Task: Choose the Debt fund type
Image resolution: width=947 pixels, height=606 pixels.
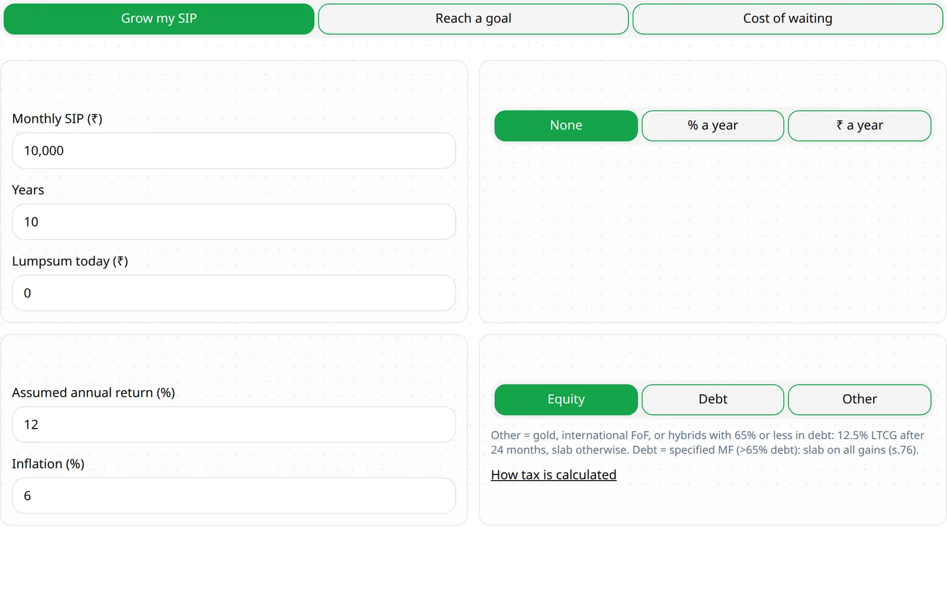Action: point(713,400)
